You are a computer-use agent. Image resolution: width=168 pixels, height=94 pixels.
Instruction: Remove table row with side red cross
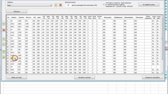coord(4,30)
